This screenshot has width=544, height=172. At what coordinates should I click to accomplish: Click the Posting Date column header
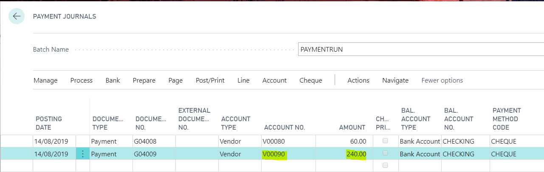[x=48, y=123]
